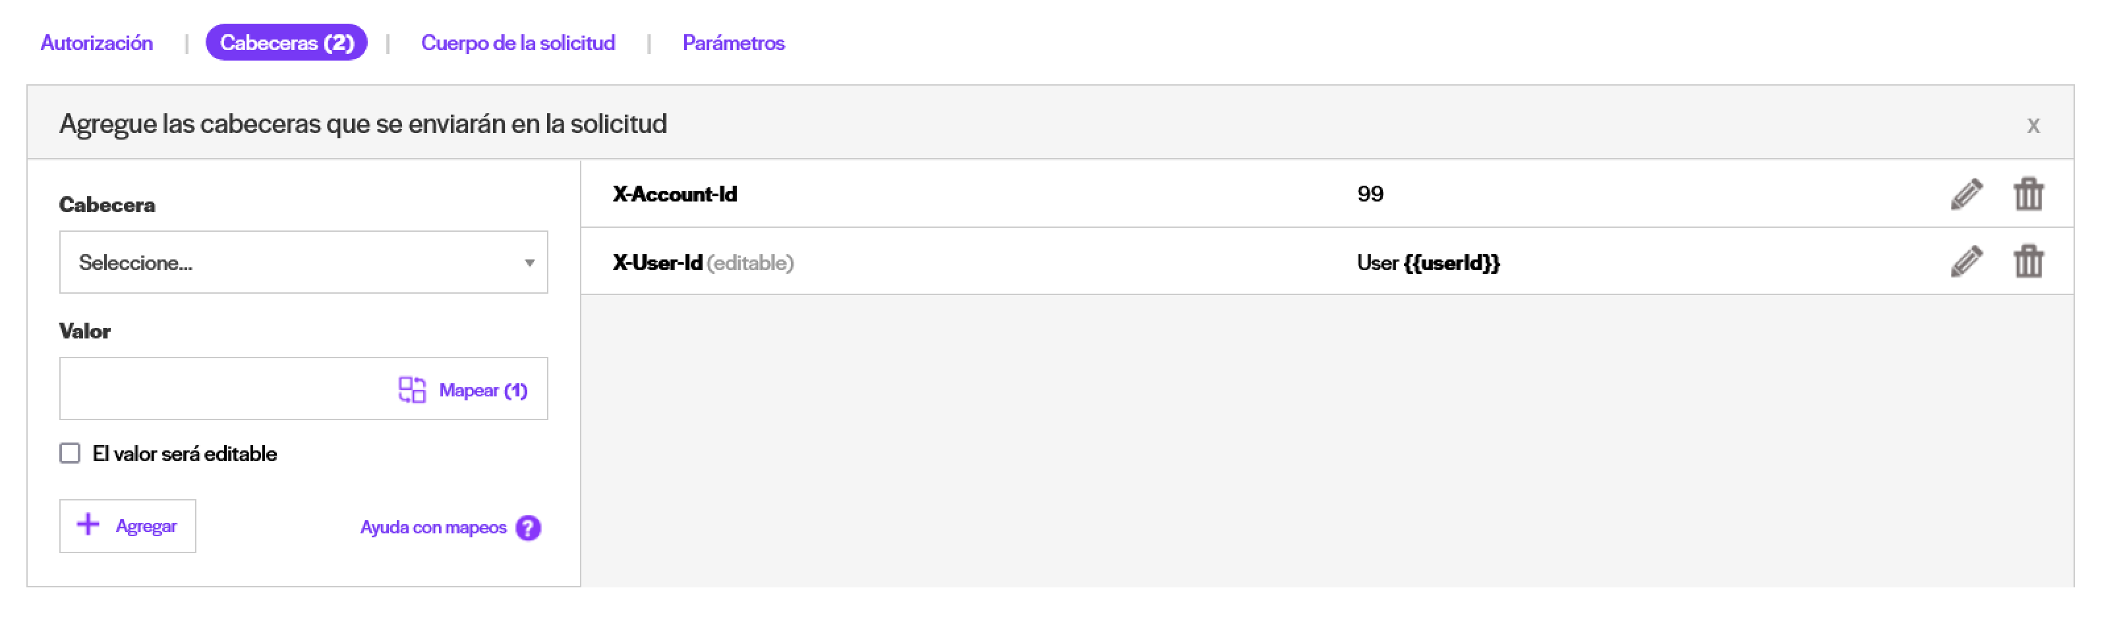2121x644 pixels.
Task: Edit the X-Account-Id header with pencil icon
Action: pyautogui.click(x=1966, y=195)
